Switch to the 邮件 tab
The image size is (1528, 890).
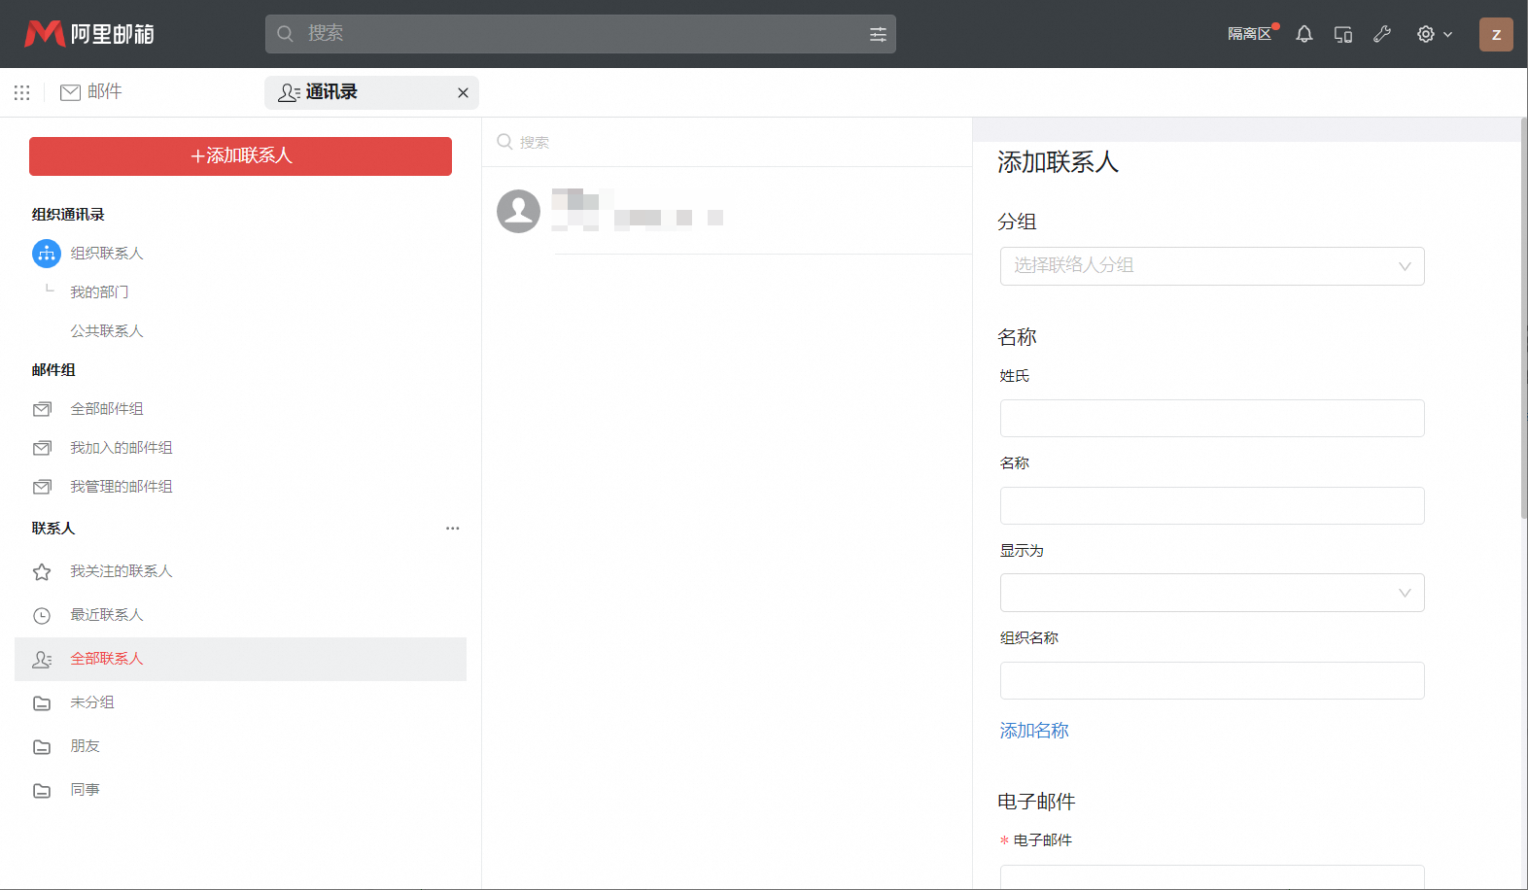pyautogui.click(x=91, y=92)
